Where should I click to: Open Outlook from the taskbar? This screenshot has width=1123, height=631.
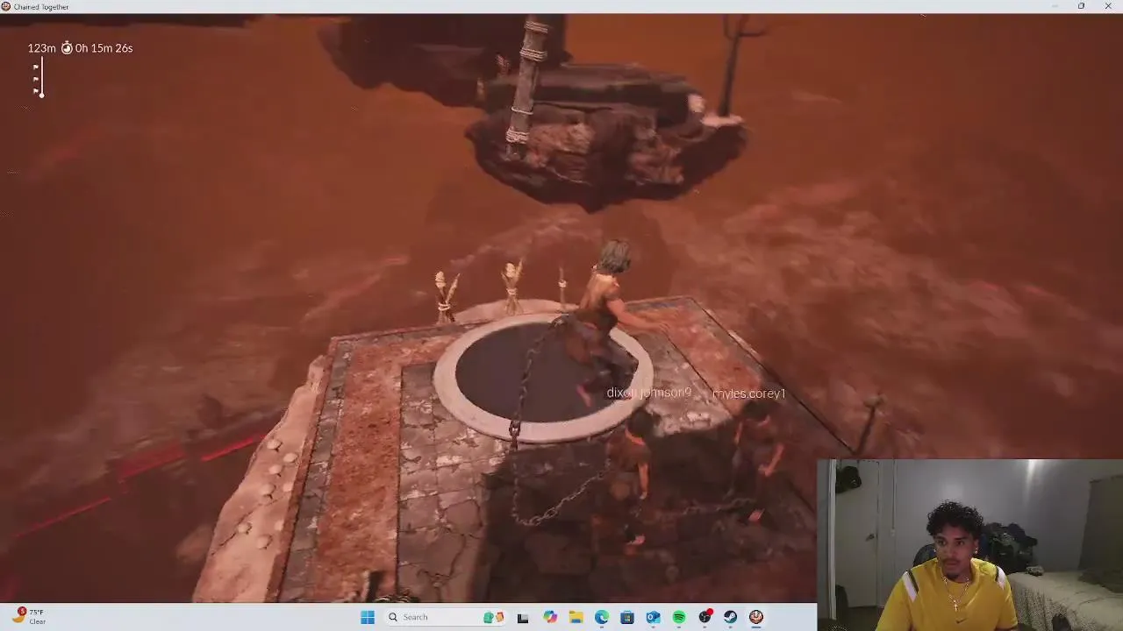point(654,617)
